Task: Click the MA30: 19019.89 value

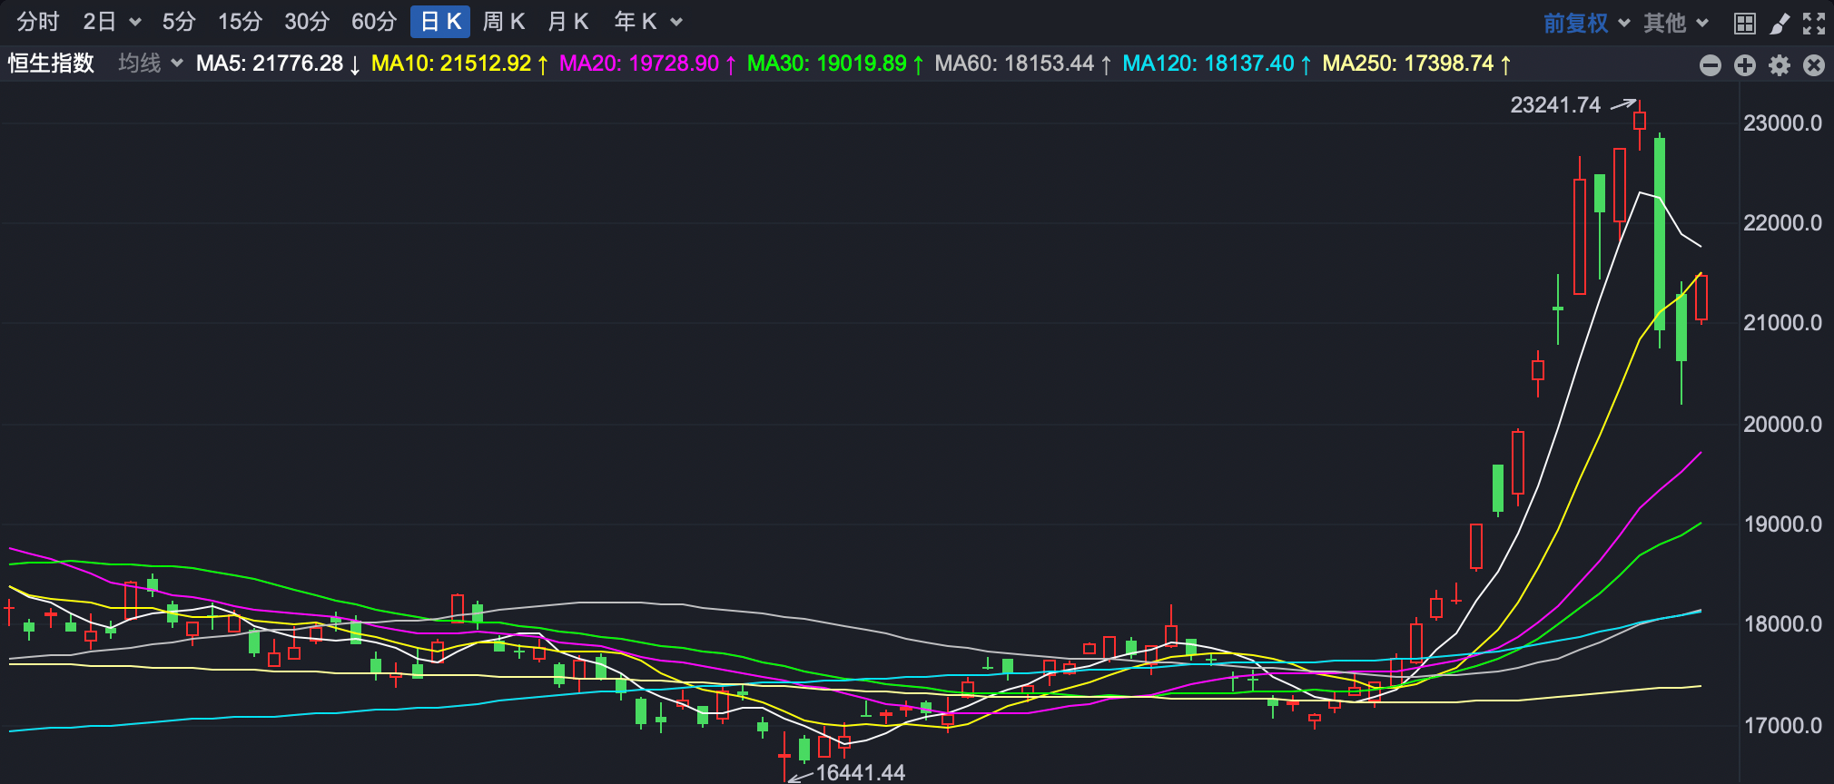Action: (x=835, y=64)
